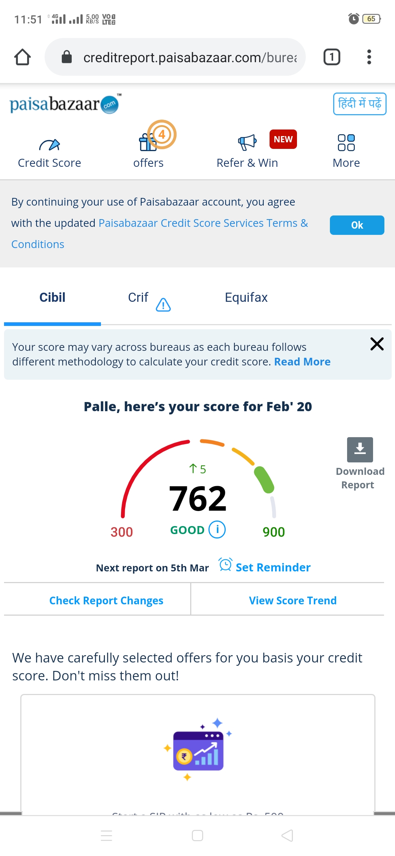
Task: Open View Score Trend
Action: tap(293, 601)
